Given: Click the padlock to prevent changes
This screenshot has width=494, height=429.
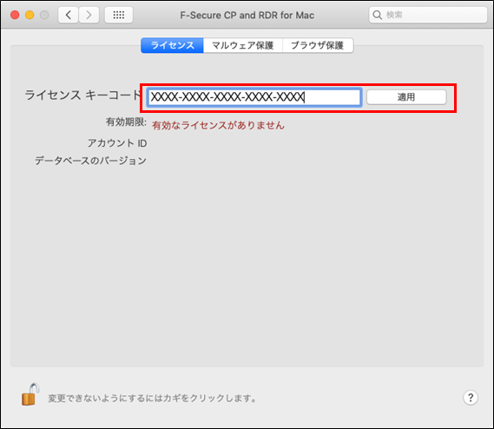Looking at the screenshot, I should click(x=30, y=394).
